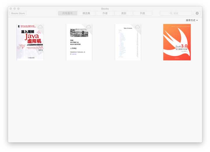Open The Mythical Man-Month book

point(79,42)
